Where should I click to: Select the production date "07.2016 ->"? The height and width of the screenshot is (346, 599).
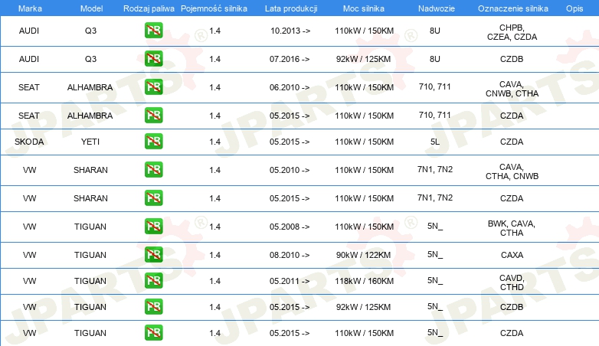click(290, 59)
